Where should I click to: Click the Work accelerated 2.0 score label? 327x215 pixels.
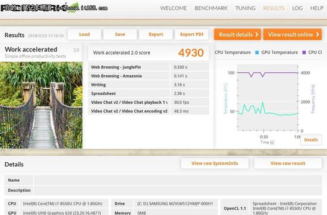click(x=121, y=53)
